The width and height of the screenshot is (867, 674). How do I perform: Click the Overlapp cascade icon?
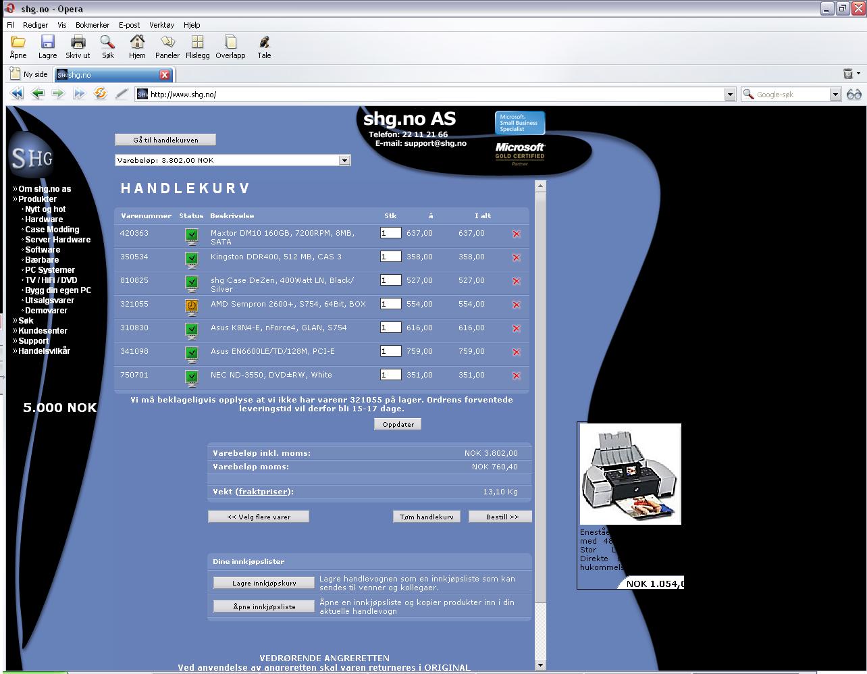[230, 43]
